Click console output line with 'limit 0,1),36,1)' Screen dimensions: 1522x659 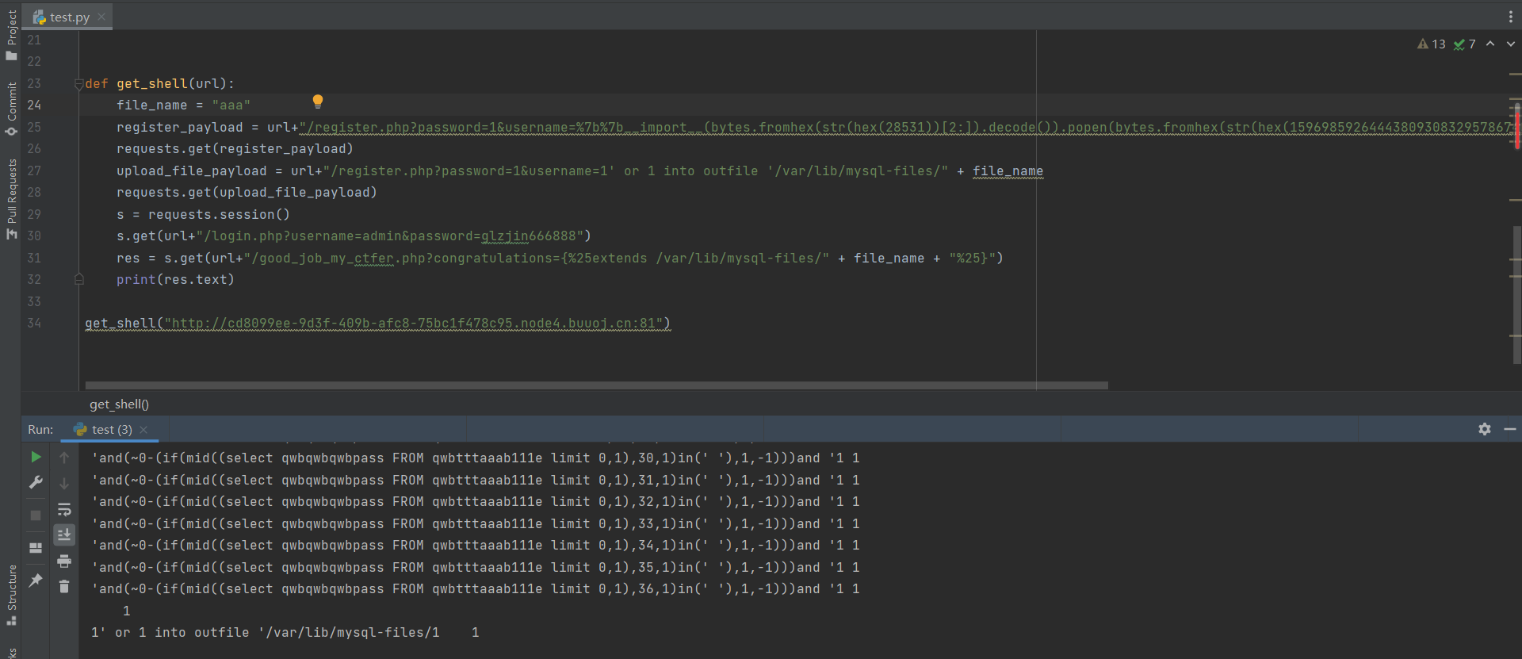pos(476,589)
